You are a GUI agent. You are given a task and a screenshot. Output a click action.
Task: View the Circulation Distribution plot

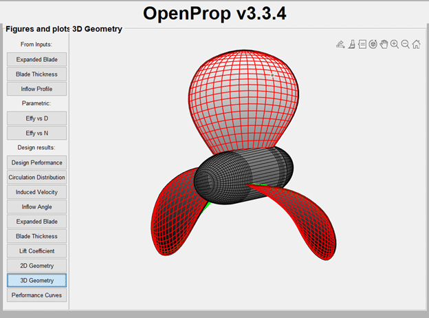point(36,178)
